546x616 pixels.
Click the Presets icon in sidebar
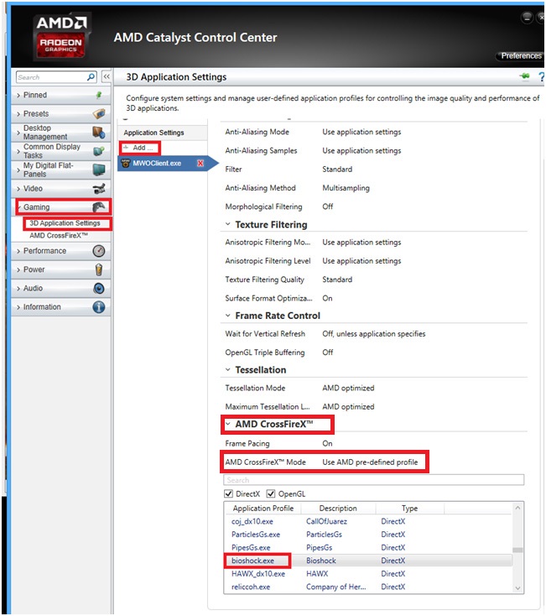click(x=99, y=113)
